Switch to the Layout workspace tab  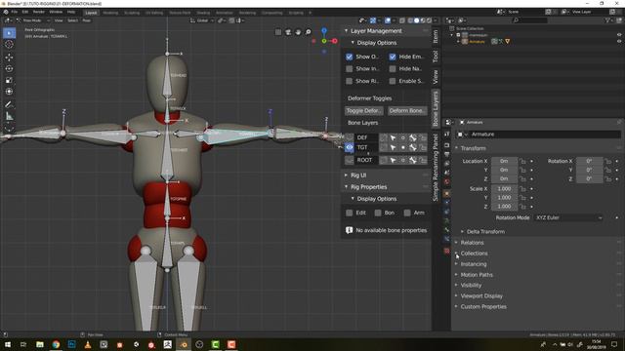click(x=91, y=13)
